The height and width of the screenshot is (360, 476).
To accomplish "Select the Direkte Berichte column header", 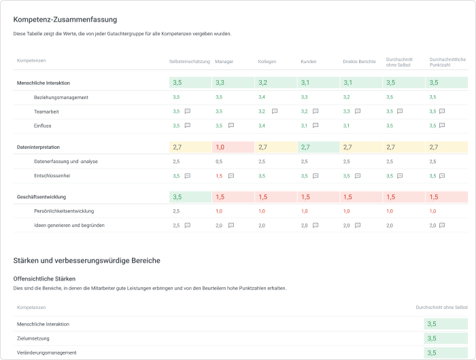I will [x=360, y=62].
